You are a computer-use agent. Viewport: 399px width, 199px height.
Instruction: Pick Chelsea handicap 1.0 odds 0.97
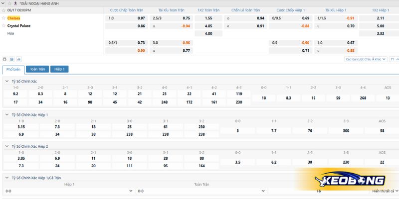click(x=127, y=18)
